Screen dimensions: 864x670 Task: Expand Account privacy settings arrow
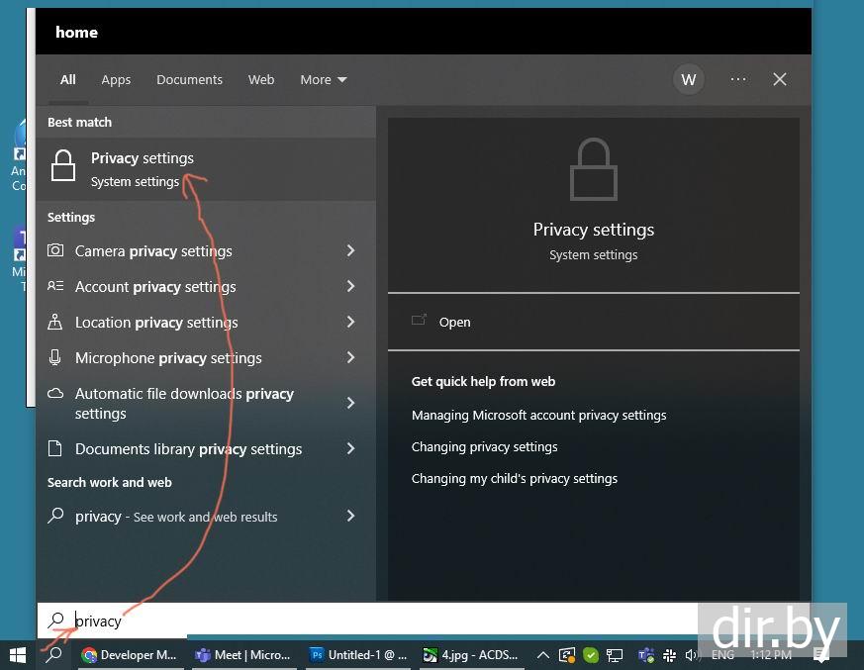click(350, 287)
